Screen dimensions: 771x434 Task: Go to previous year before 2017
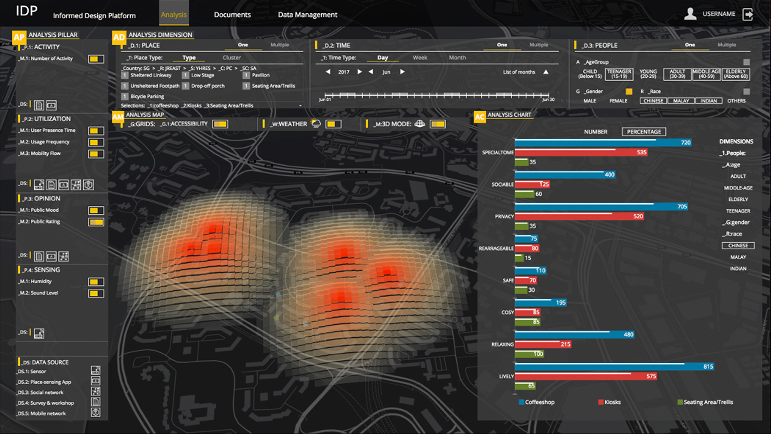click(x=328, y=72)
